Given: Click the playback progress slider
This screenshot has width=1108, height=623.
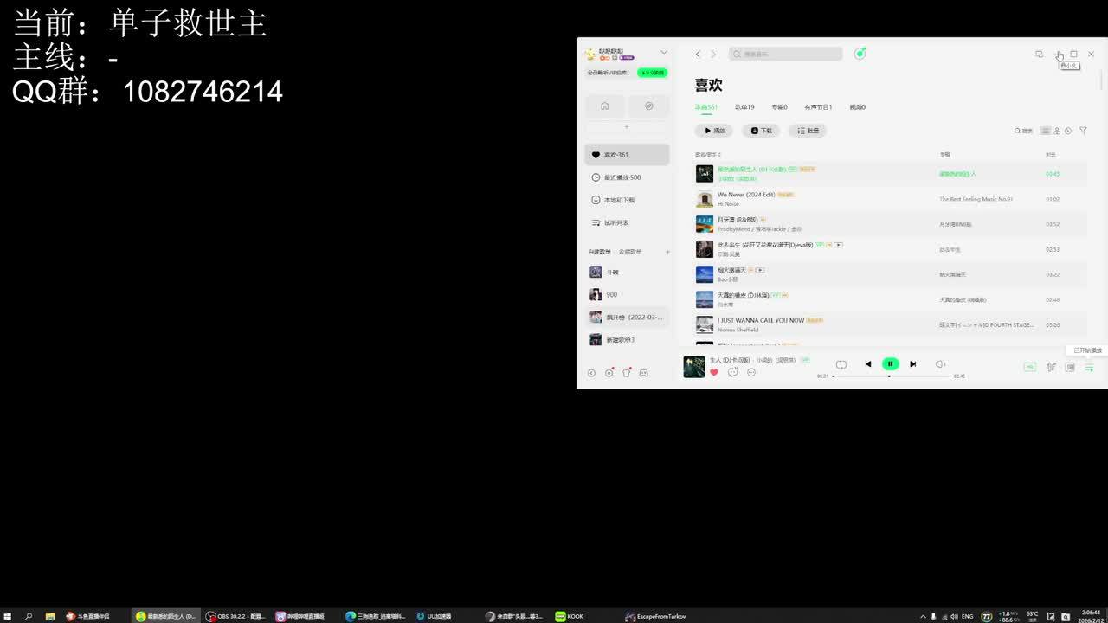Looking at the screenshot, I should [x=891, y=376].
